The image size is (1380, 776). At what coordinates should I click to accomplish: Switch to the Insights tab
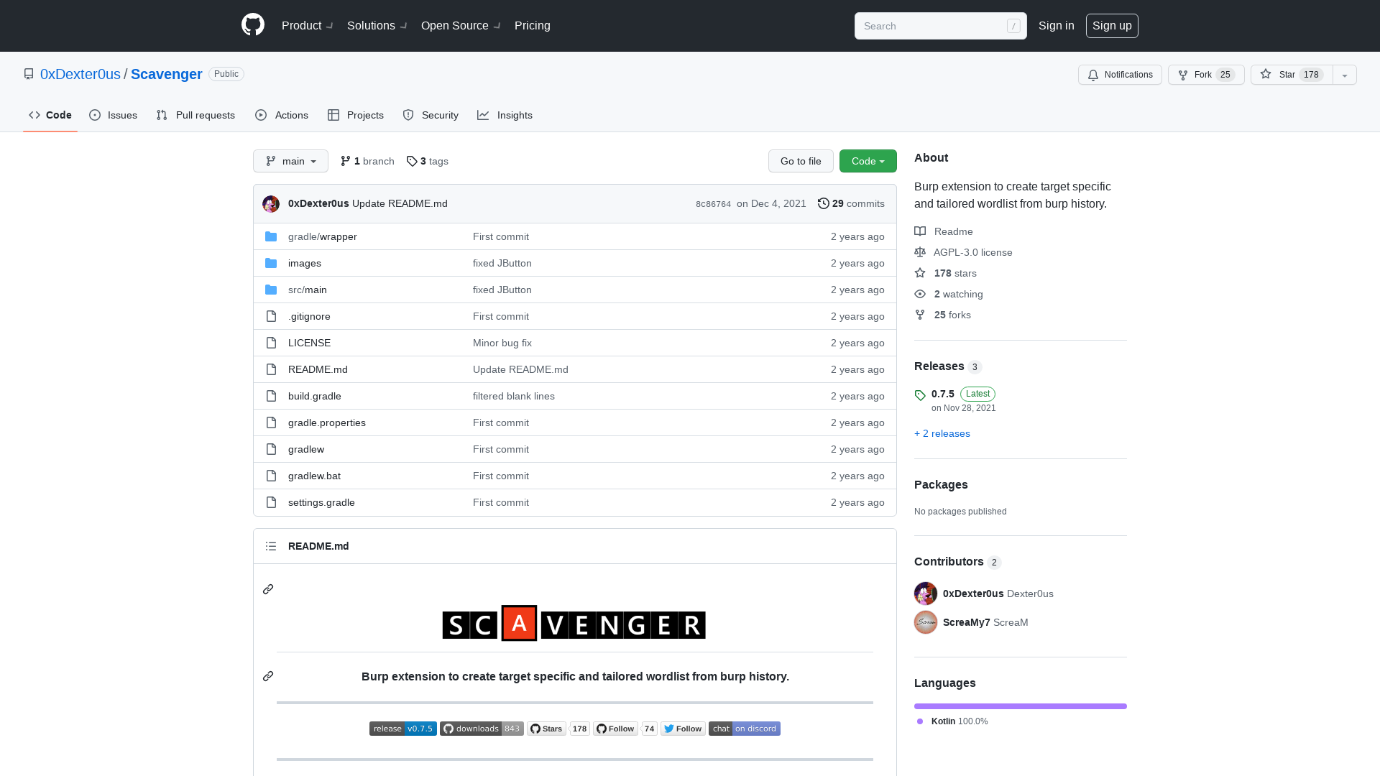click(505, 115)
